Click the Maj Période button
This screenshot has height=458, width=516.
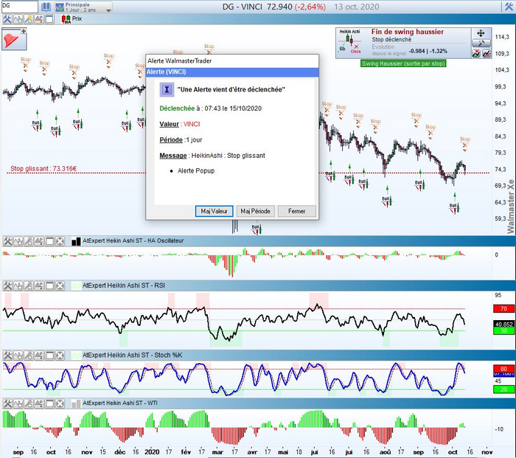[255, 211]
